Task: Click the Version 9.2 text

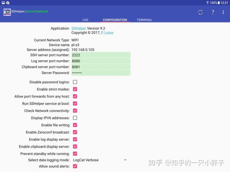Action: pyautogui.click(x=96, y=28)
